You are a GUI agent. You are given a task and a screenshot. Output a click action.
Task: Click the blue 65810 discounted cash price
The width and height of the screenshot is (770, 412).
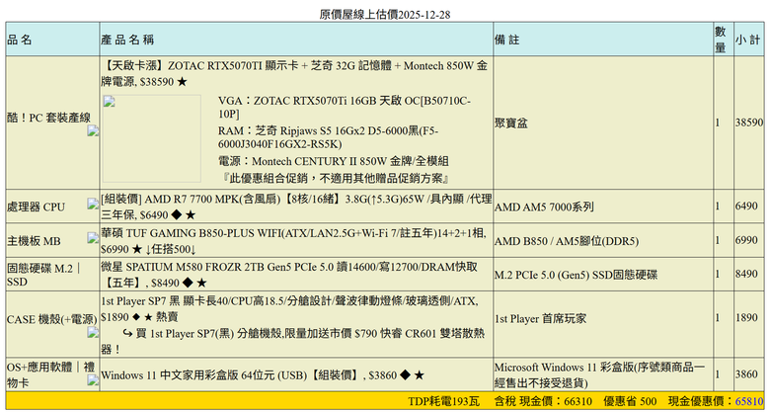pyautogui.click(x=750, y=401)
